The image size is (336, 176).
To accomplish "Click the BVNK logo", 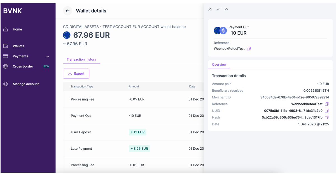I will coord(12,11).
